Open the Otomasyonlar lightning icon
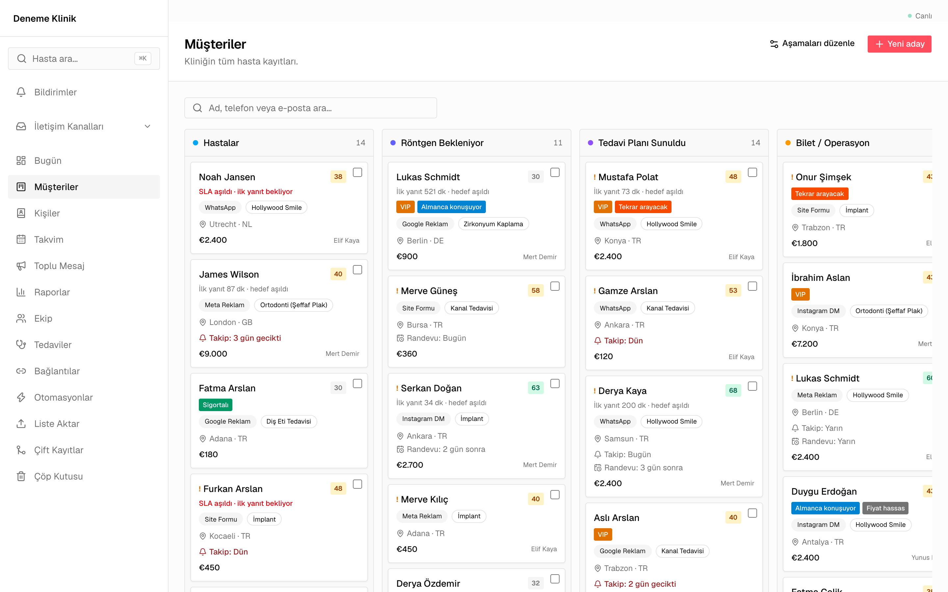948x592 pixels. [21, 397]
